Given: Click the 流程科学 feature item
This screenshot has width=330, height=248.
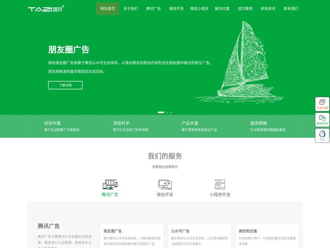Looking at the screenshot, I should [x=131, y=126].
